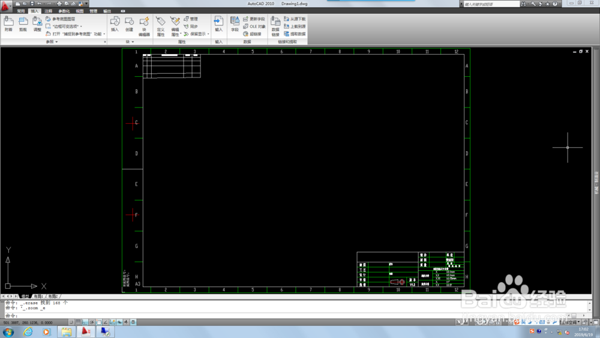Click the 提取数据 button

tap(295, 34)
